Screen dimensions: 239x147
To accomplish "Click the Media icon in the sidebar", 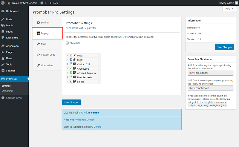I will tap(3, 25).
